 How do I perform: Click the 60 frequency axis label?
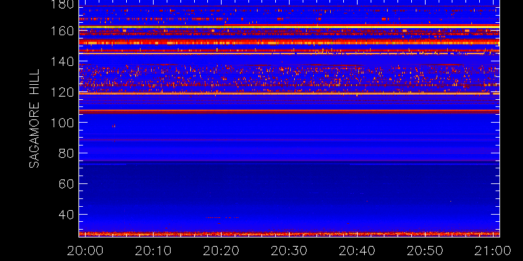click(x=67, y=184)
